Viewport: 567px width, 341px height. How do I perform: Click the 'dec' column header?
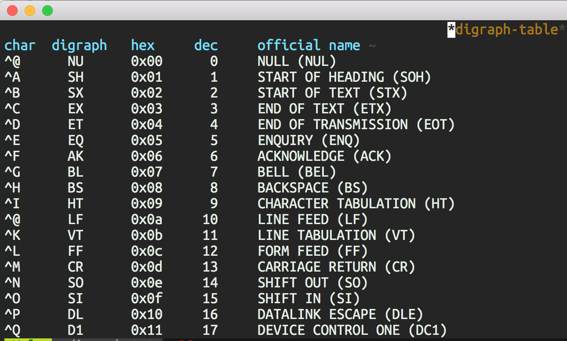206,45
